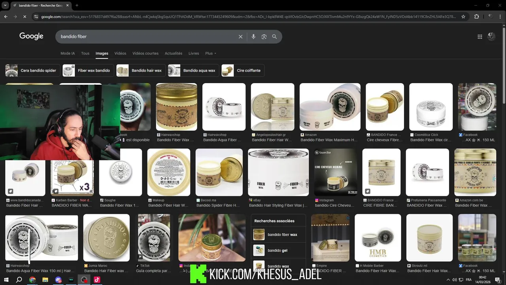Open TikTok from the taskbar
This screenshot has height=285, width=506.
pos(97,280)
